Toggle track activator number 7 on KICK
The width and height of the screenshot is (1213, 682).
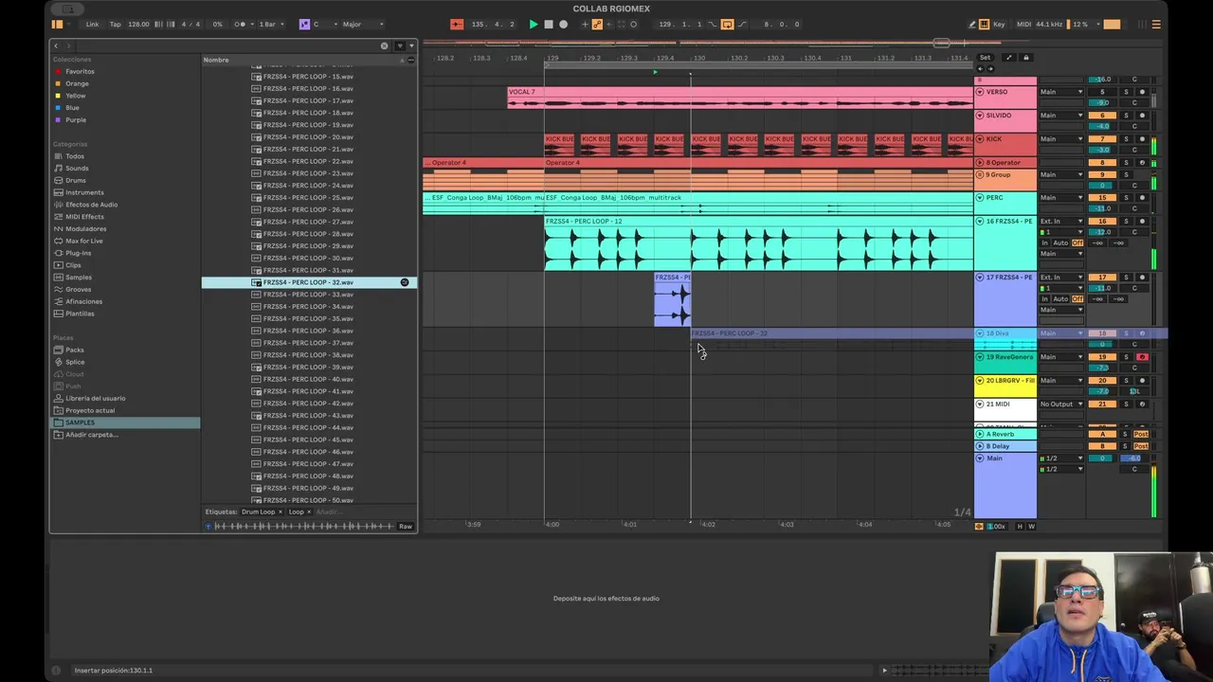pos(1102,139)
